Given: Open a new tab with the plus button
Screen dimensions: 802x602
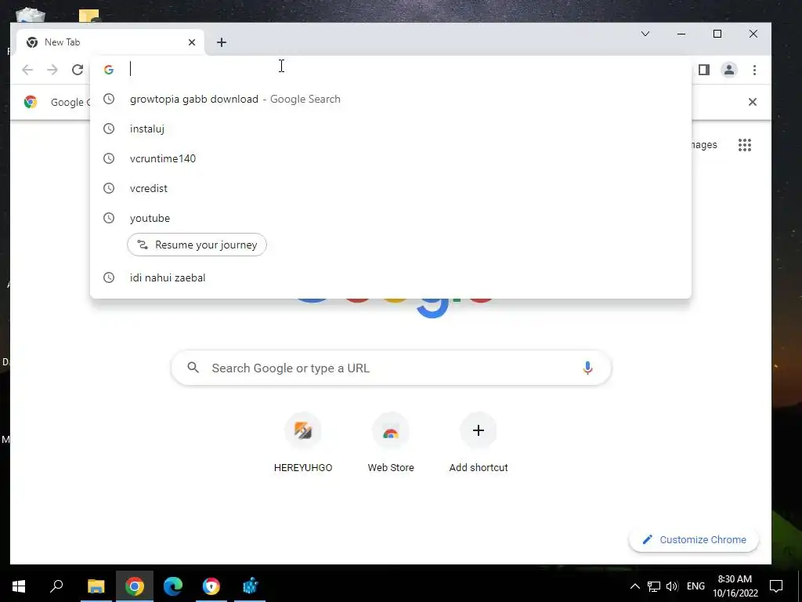Looking at the screenshot, I should pyautogui.click(x=222, y=42).
